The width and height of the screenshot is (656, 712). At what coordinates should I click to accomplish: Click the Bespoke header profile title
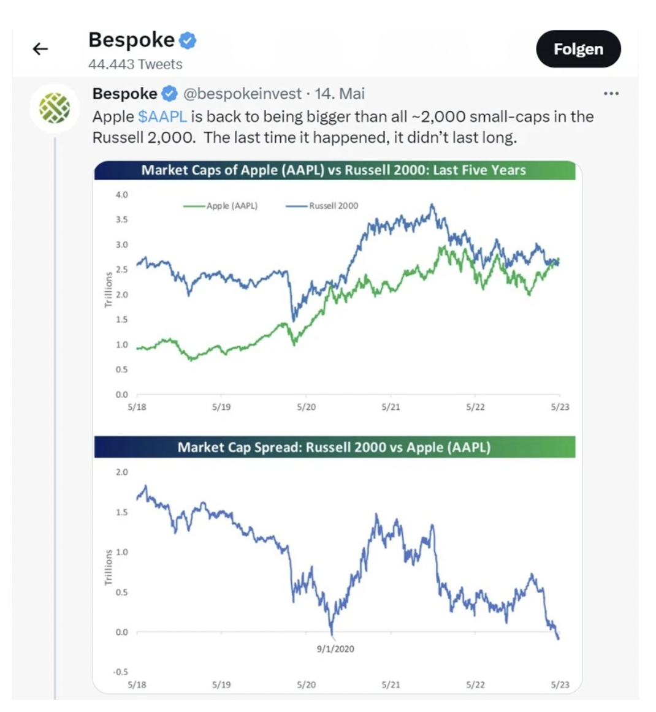[x=131, y=40]
